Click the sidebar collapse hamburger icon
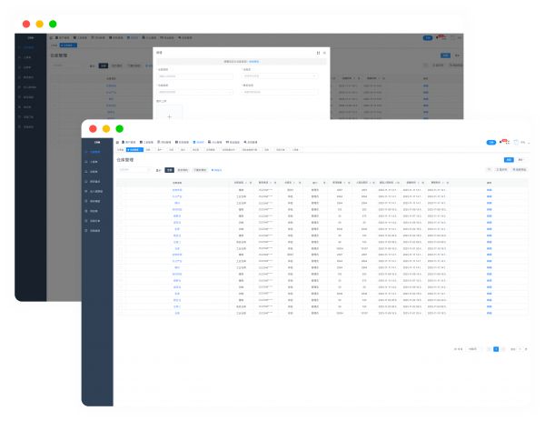This screenshot has height=421, width=545. point(117,143)
